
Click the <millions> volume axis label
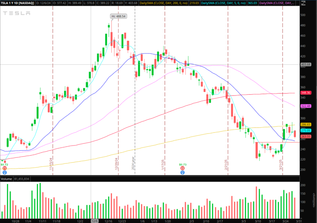click(314, 200)
